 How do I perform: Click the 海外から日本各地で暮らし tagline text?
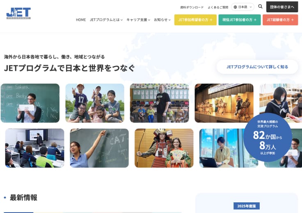tap(54, 57)
